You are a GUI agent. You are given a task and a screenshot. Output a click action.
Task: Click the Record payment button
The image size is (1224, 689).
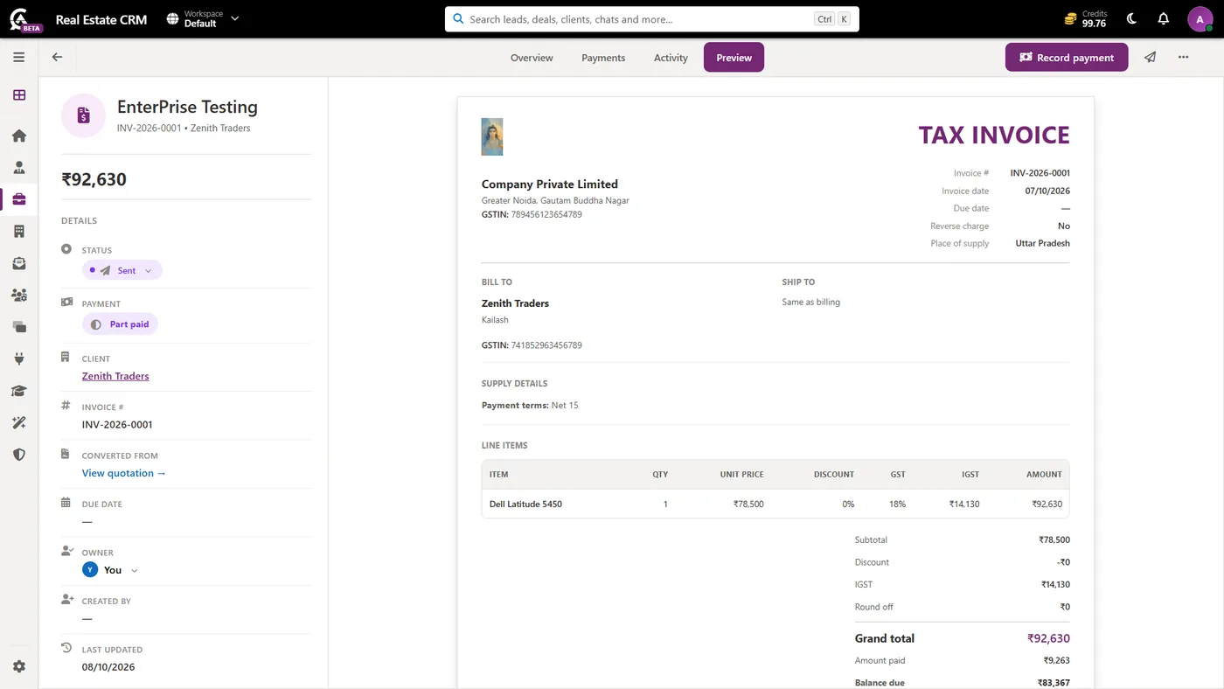pos(1067,58)
